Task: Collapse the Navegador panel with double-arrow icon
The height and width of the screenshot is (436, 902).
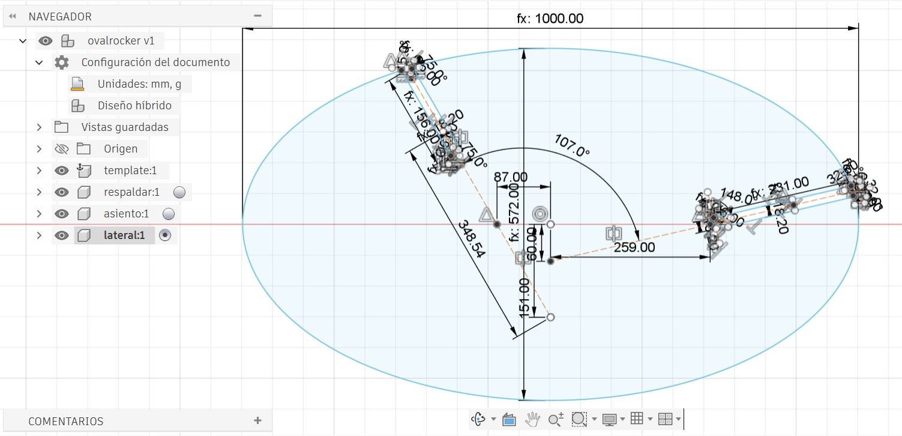Action: click(x=13, y=16)
